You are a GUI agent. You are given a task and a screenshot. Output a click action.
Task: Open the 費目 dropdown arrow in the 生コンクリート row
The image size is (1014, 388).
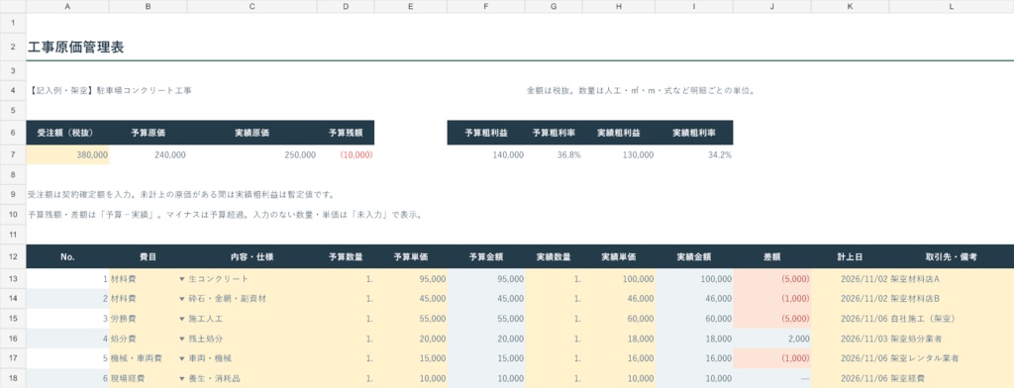coord(182,279)
